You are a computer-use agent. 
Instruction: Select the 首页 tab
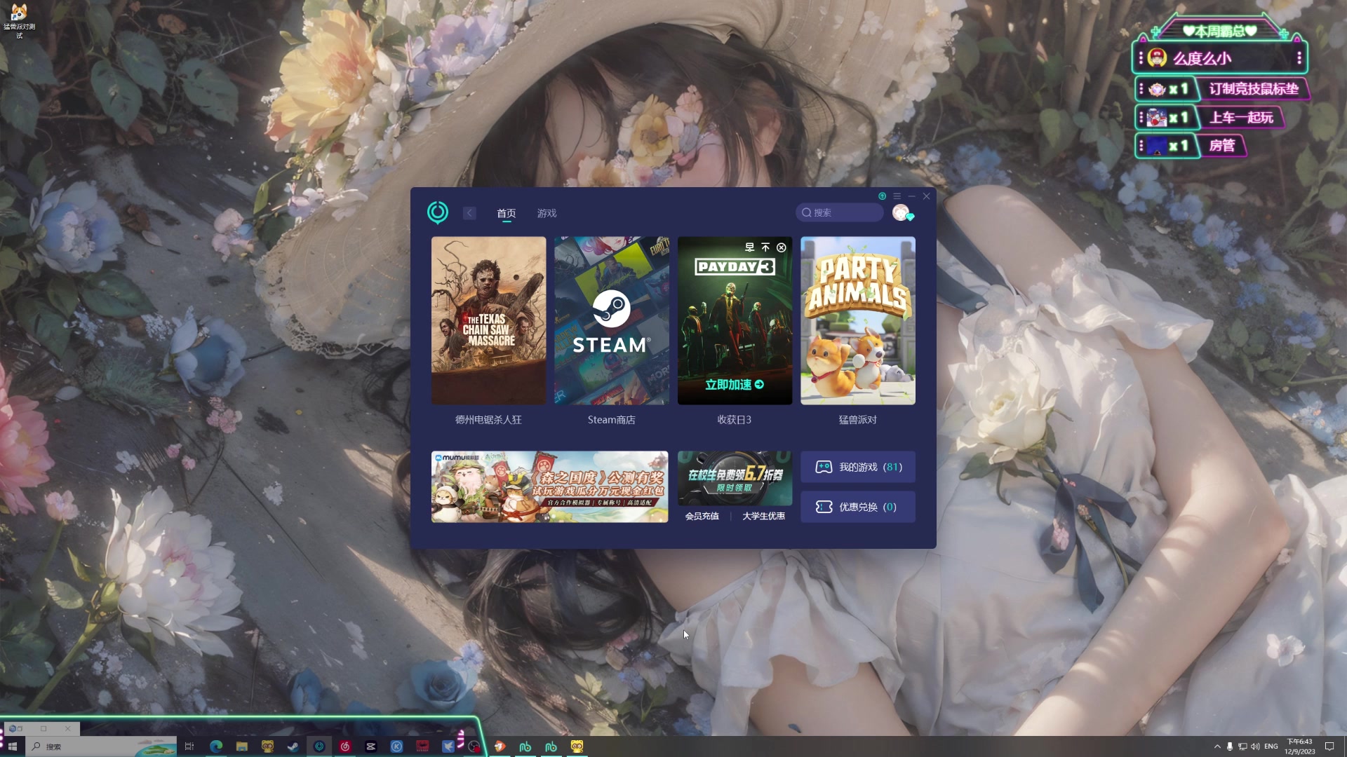[506, 213]
